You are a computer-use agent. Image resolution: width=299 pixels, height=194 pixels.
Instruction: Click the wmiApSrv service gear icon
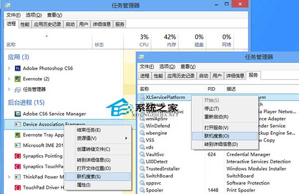pyautogui.click(x=142, y=119)
